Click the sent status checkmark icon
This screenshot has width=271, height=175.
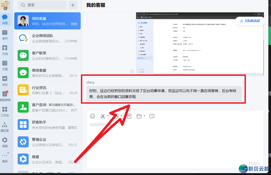132,71
